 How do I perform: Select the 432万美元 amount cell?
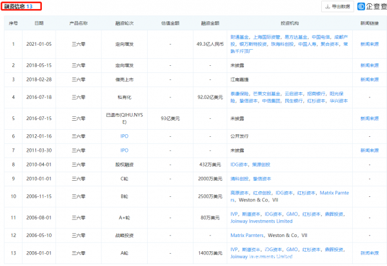tap(210, 165)
